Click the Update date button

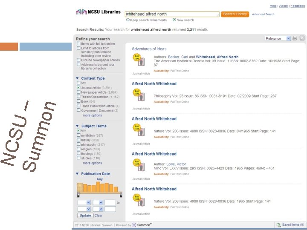85,216
